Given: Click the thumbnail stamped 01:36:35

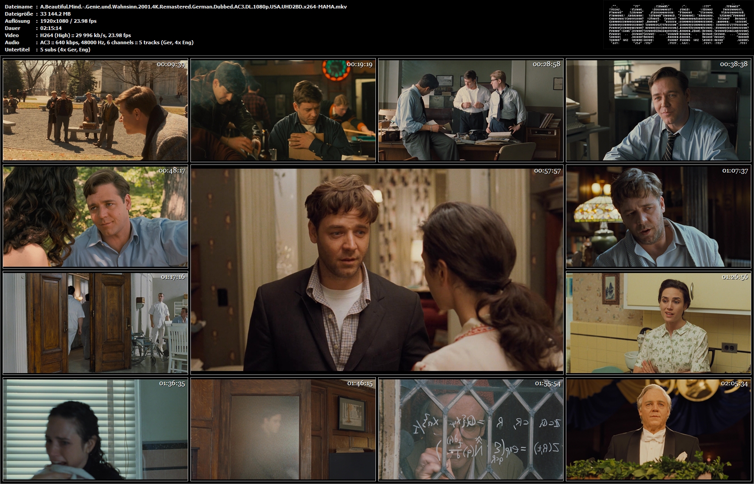Looking at the screenshot, I should (95, 429).
